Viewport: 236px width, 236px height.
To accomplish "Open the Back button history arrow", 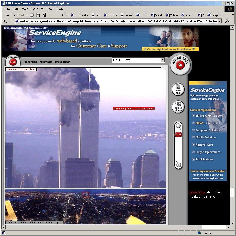I will point(18,15).
